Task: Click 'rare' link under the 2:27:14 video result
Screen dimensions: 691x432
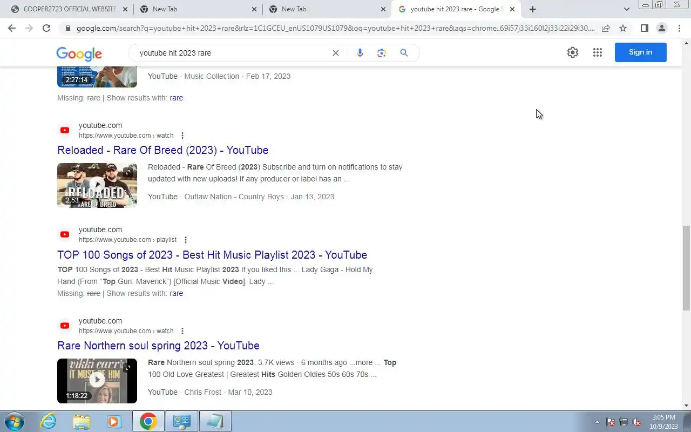Action: (177, 98)
